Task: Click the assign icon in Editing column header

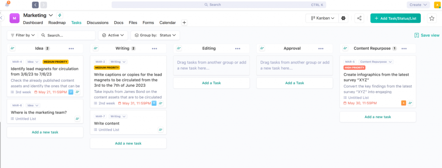Action: tap(179, 48)
